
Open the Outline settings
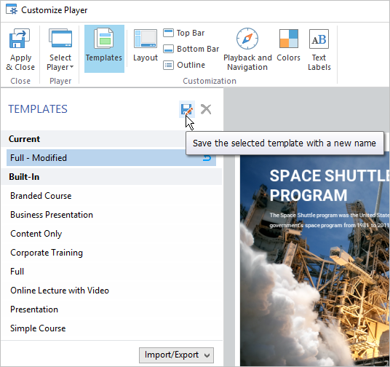point(184,65)
